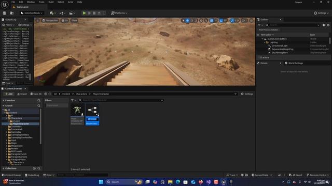Open the Window menu
Viewport: 332px width, 186px height.
(31, 2)
